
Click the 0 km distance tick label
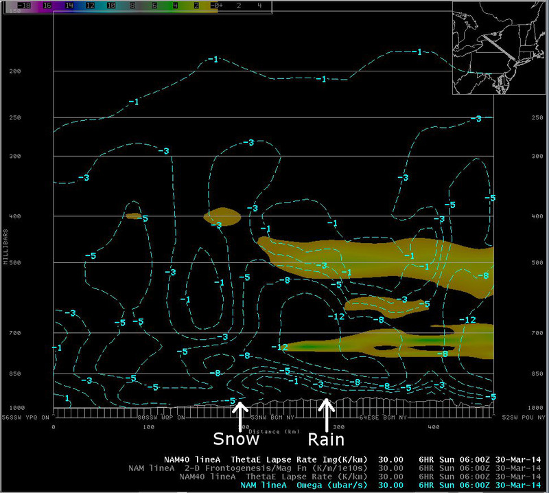tap(54, 427)
